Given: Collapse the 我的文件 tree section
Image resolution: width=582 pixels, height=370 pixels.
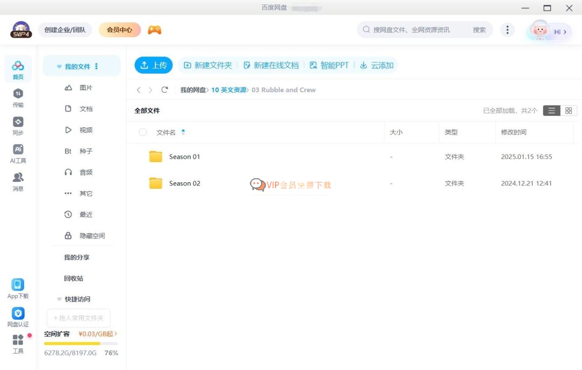Looking at the screenshot, I should (59, 67).
